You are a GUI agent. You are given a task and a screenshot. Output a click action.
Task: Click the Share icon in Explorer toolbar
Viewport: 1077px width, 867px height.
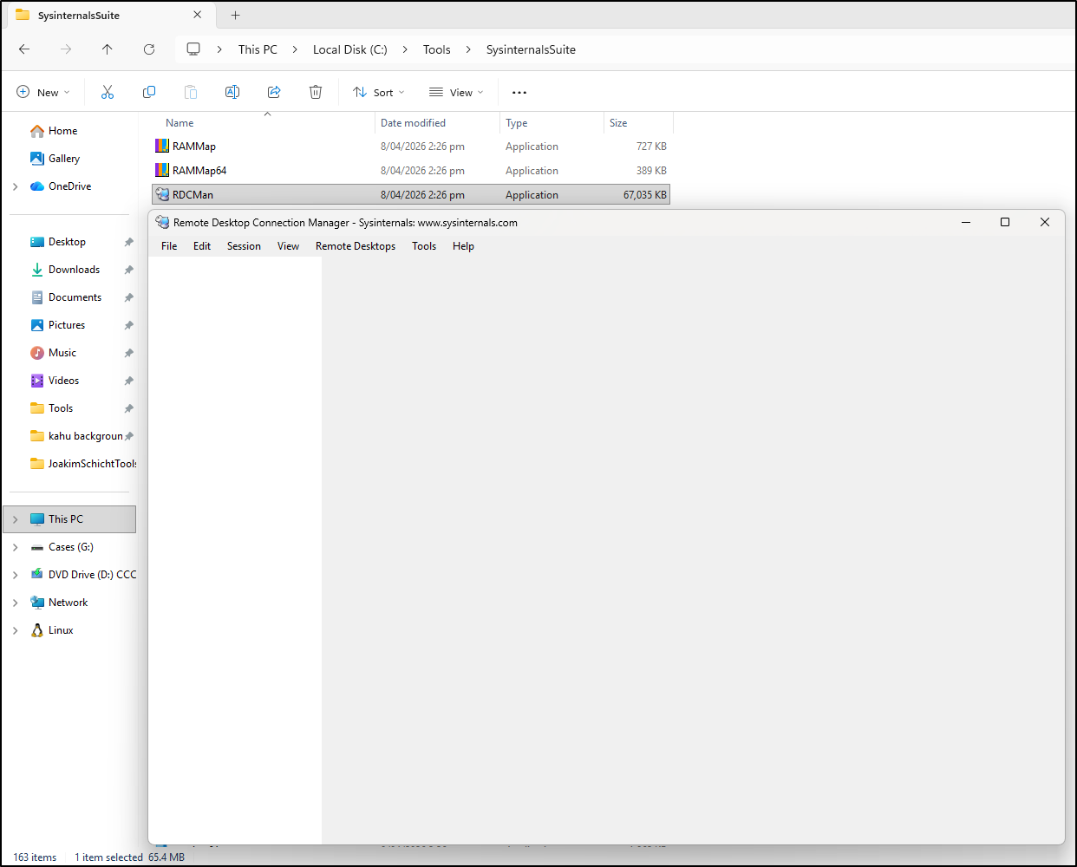274,92
